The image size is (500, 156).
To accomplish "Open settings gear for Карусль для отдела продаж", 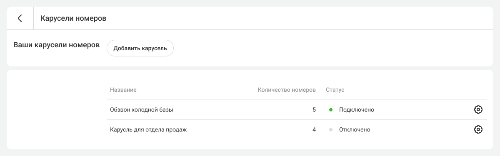I will [x=478, y=129].
